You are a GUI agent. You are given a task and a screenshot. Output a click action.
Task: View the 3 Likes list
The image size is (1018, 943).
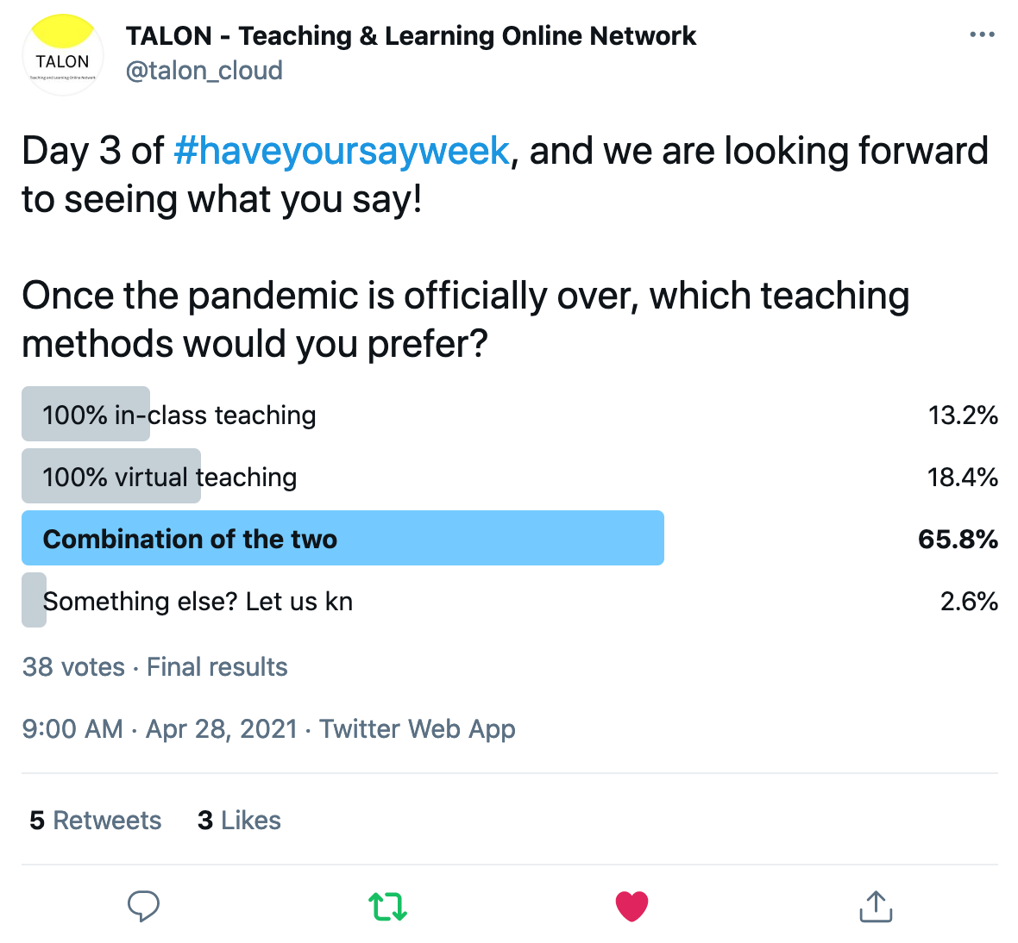click(239, 821)
